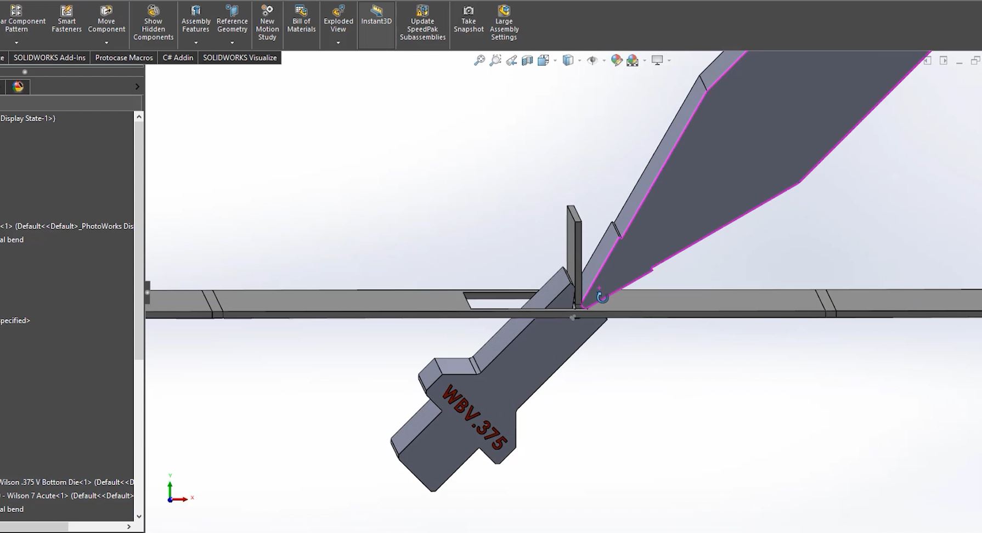Open the SOLIDWORKS Visualize tab
The image size is (982, 533).
[240, 58]
